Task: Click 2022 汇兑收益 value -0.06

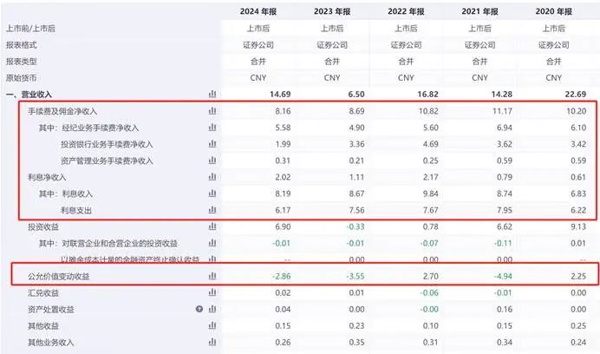Action: tap(429, 292)
